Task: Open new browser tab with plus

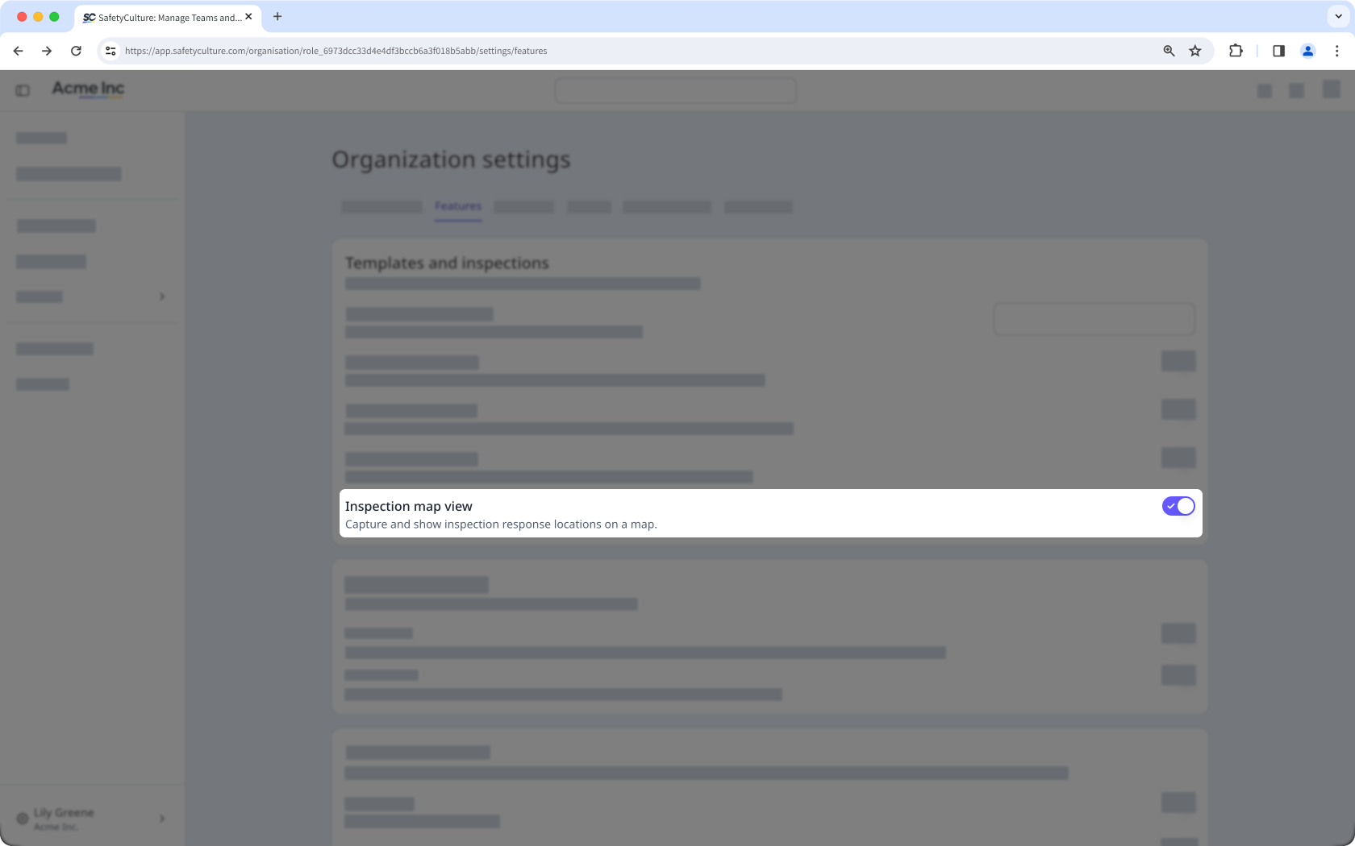Action: (x=277, y=16)
